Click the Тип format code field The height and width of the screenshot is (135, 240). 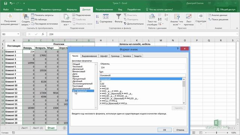point(142,75)
